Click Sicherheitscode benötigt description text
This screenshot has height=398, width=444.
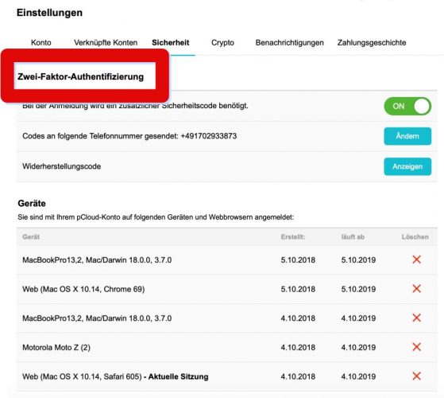tap(135, 106)
